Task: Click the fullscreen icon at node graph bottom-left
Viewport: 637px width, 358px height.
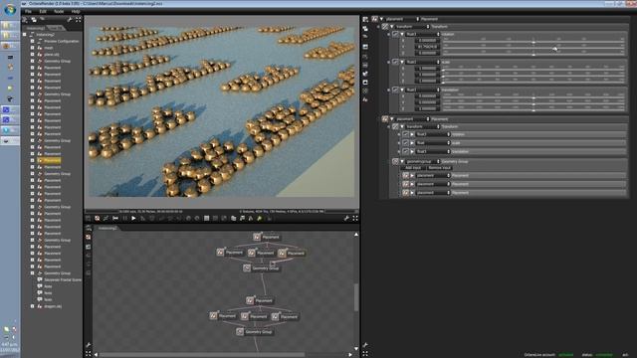Action: [x=89, y=354]
